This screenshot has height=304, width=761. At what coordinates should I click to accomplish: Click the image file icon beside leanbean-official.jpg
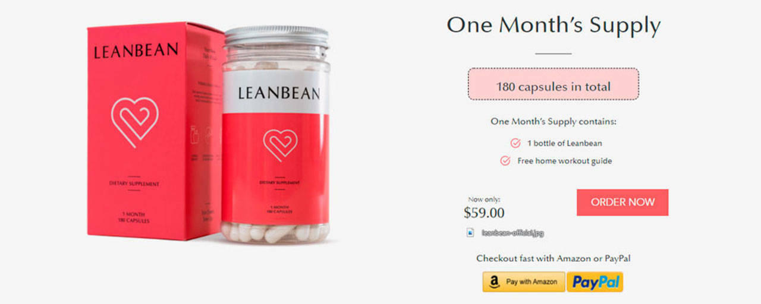(x=470, y=233)
